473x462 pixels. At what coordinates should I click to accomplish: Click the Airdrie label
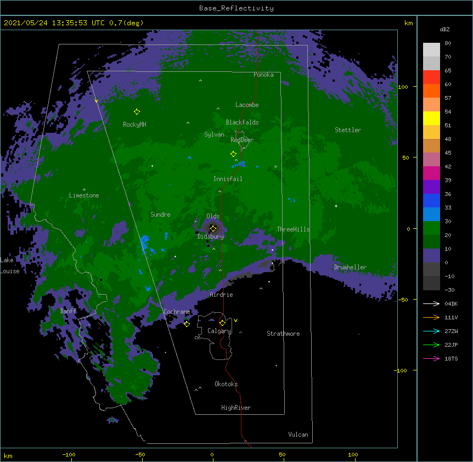(x=222, y=295)
